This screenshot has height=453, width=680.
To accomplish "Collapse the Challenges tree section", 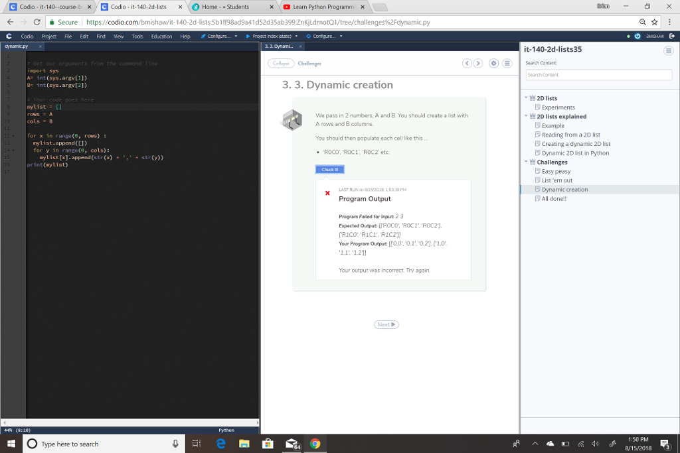I will (526, 162).
